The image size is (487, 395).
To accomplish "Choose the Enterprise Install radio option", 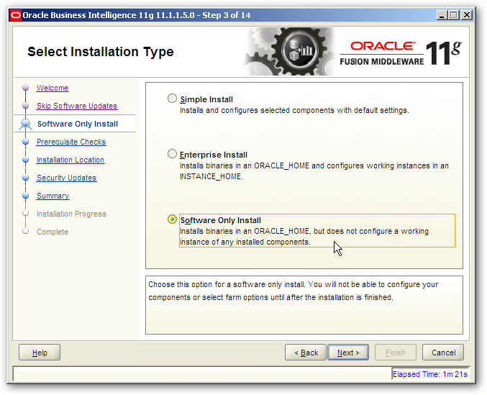I will [172, 155].
